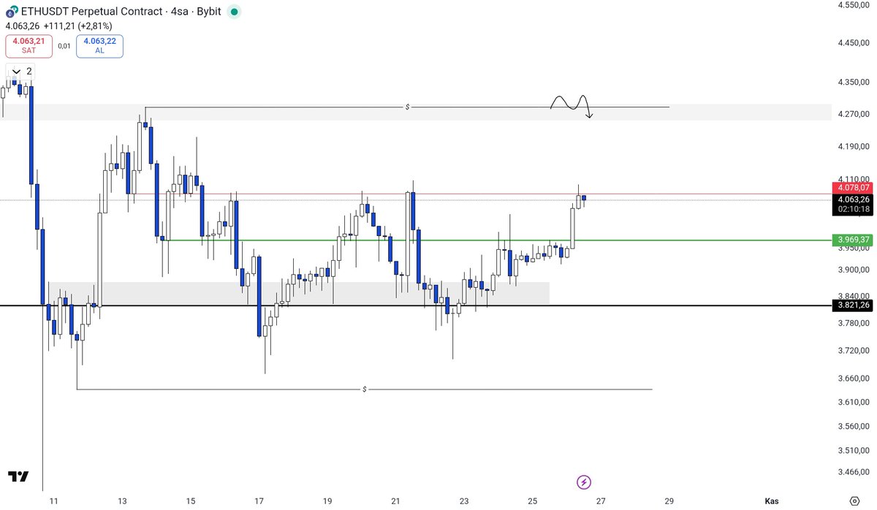
Task: Click the 3.466,00 price scale label
Action: pos(854,473)
